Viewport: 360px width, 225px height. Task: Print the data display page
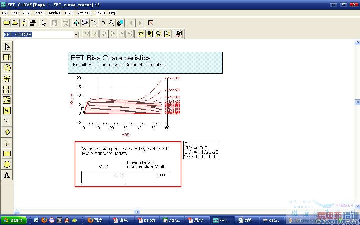point(33,23)
